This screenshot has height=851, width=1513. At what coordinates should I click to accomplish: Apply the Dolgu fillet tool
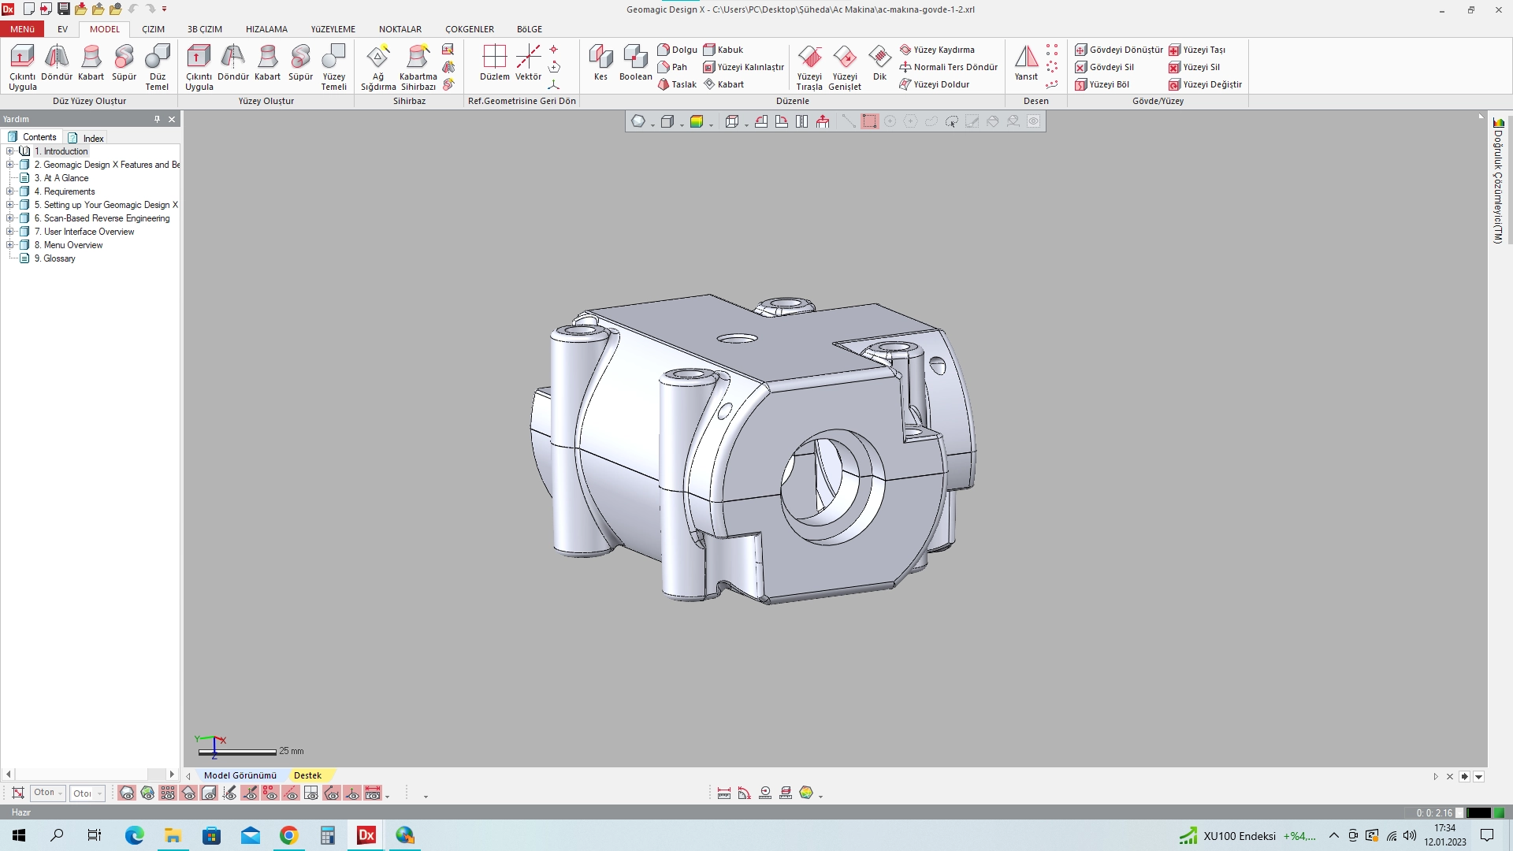(678, 50)
